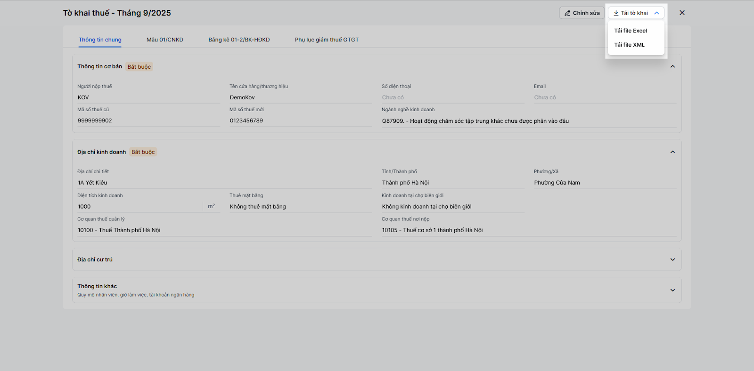Screen dimensions: 754x371
Task: Click the pencil icon on Chỉnh sửa
Action: click(x=567, y=13)
